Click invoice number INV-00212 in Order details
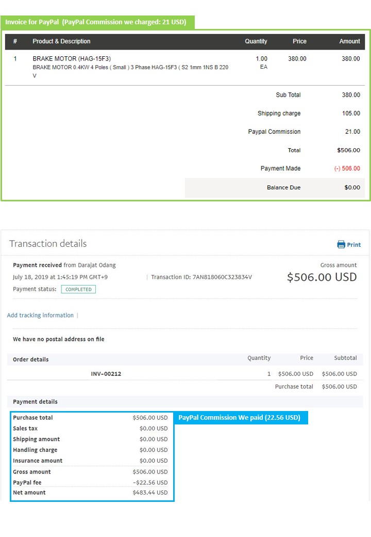Image resolution: width=371 pixels, height=537 pixels. coord(106,374)
